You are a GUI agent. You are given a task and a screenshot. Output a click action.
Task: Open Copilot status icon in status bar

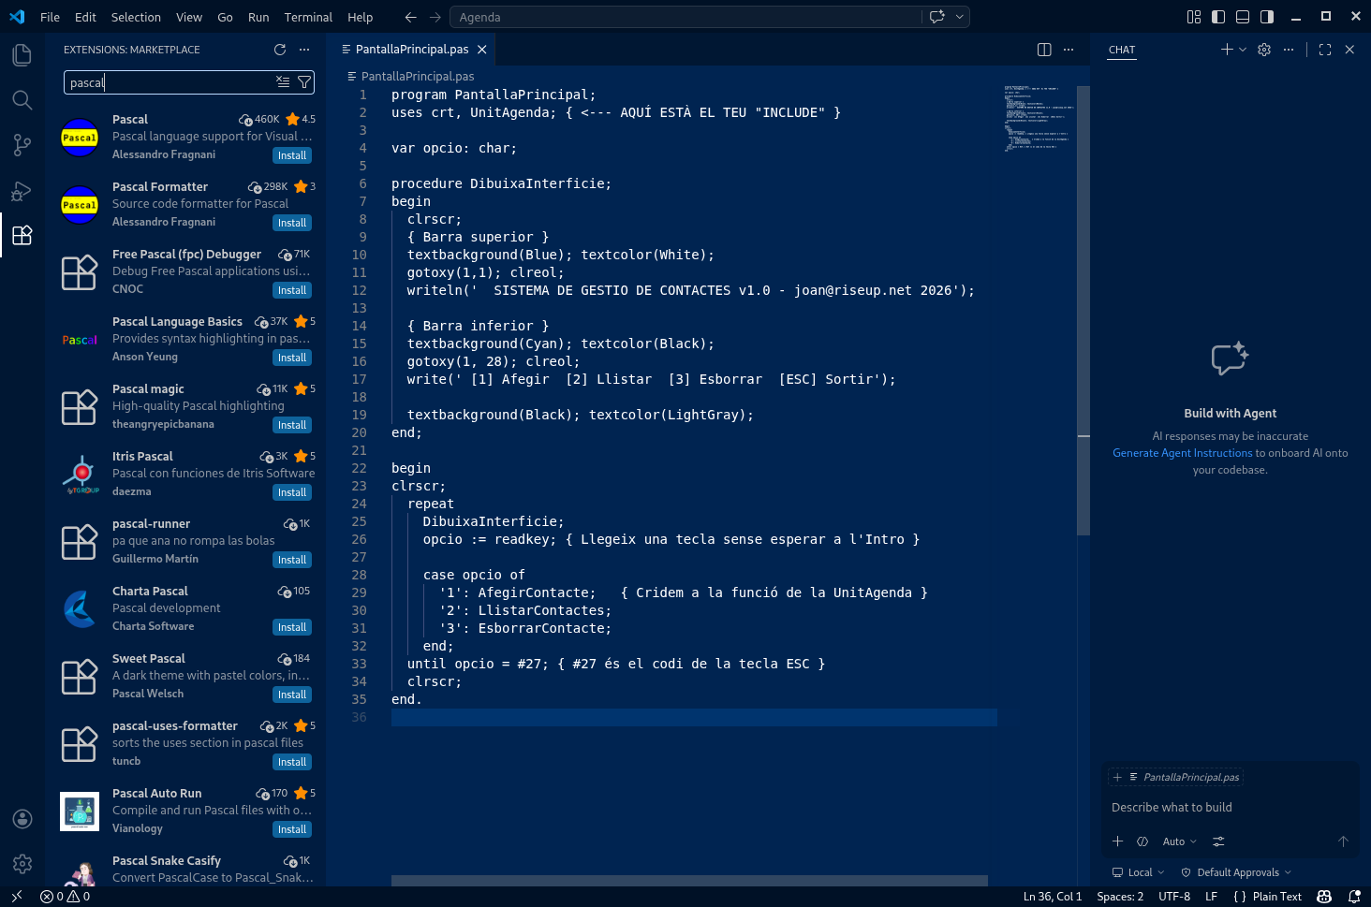point(1324,897)
